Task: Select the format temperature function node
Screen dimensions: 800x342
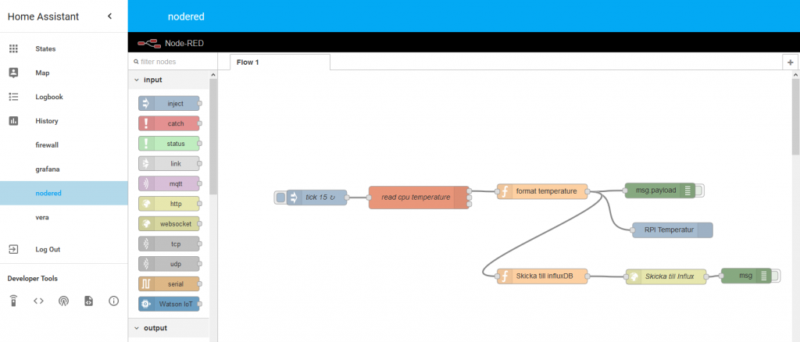Action: pos(542,191)
